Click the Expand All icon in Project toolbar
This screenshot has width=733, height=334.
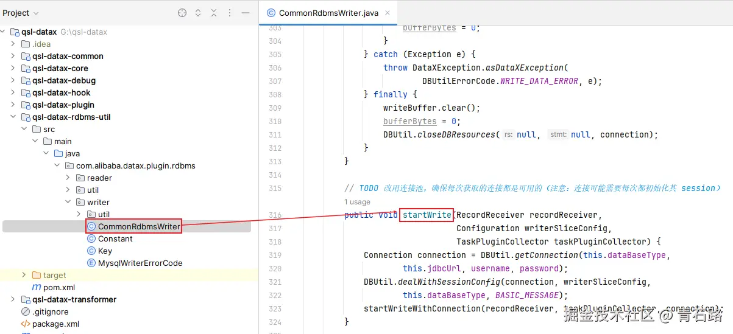pos(198,13)
